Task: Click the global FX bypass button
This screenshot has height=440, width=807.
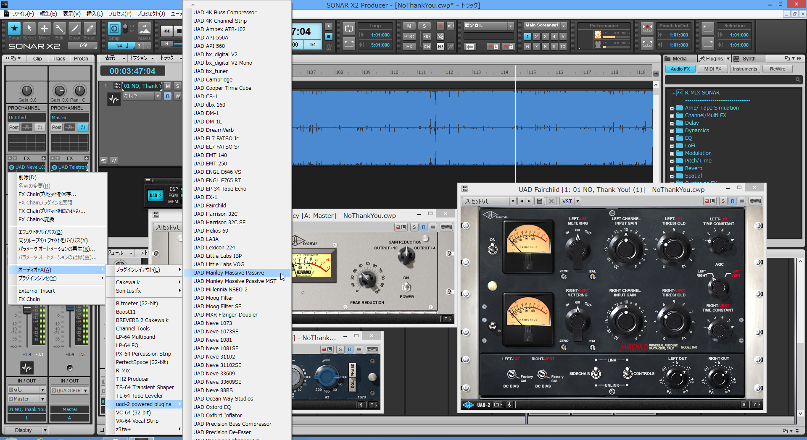Action: 409,47
